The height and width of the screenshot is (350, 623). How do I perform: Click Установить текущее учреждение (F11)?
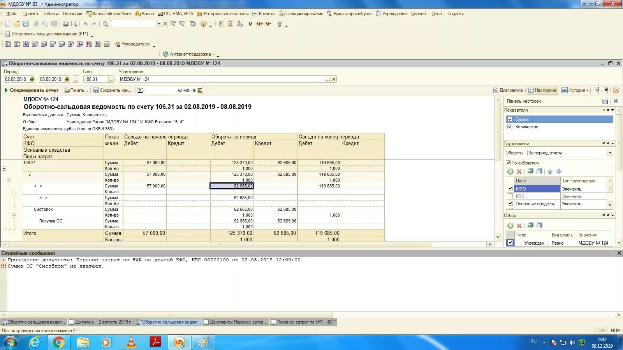46,34
